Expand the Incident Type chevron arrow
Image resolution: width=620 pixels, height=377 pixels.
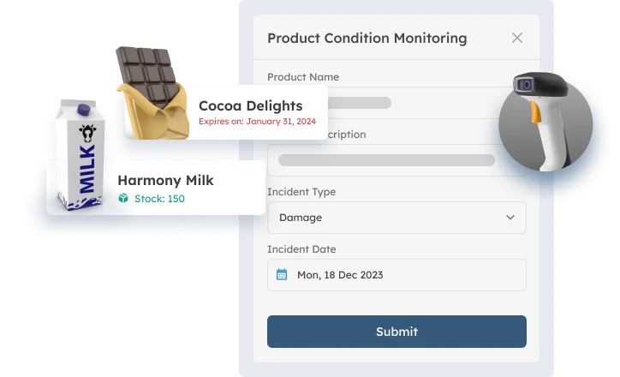(x=510, y=218)
